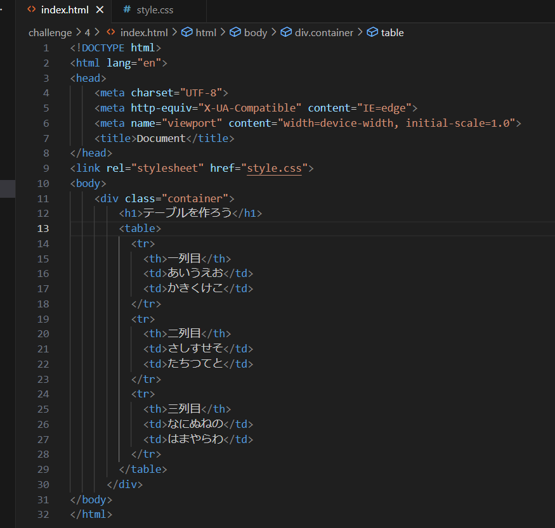
Task: Click the table symbol icon in breadcrumbs
Action: (x=372, y=32)
